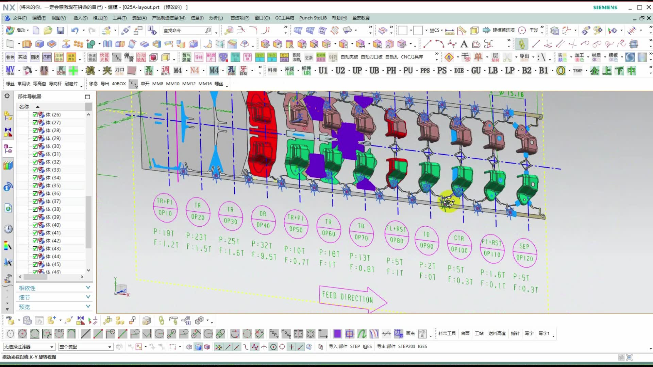The height and width of the screenshot is (367, 653).
Task: Click the green plus icon in MV toolbar
Action: click(73, 71)
